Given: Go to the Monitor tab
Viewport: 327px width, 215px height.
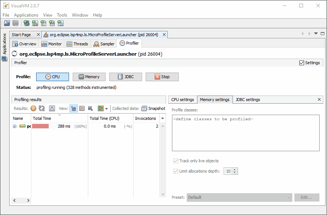Looking at the screenshot, I should [x=52, y=44].
